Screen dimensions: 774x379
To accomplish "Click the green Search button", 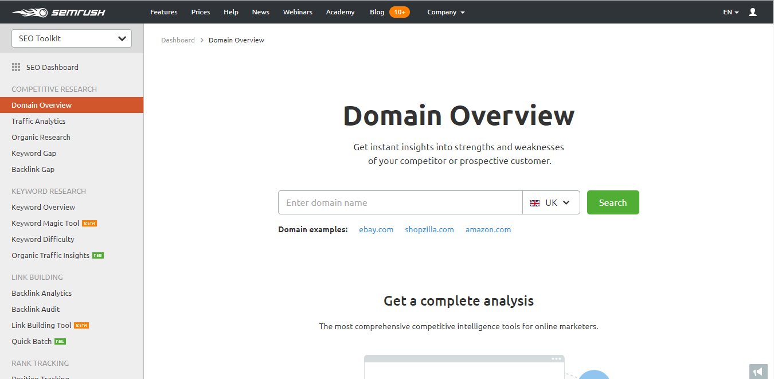I will (x=612, y=202).
